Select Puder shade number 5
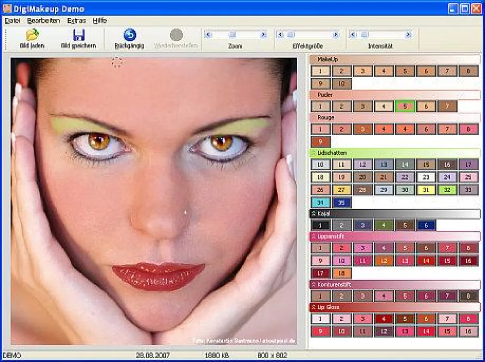The height and width of the screenshot is (362, 485). pos(404,106)
